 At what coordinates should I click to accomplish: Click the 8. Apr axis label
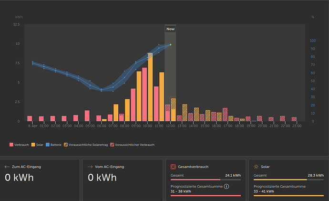[32, 126]
